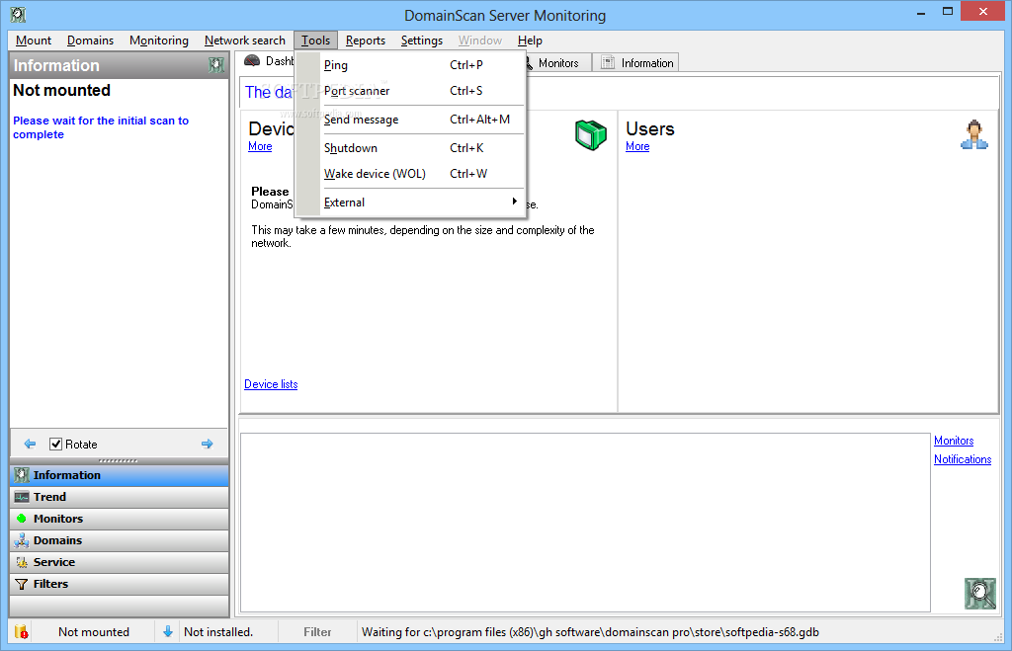The width and height of the screenshot is (1012, 651).
Task: Select the Filters sidebar section
Action: coord(120,584)
